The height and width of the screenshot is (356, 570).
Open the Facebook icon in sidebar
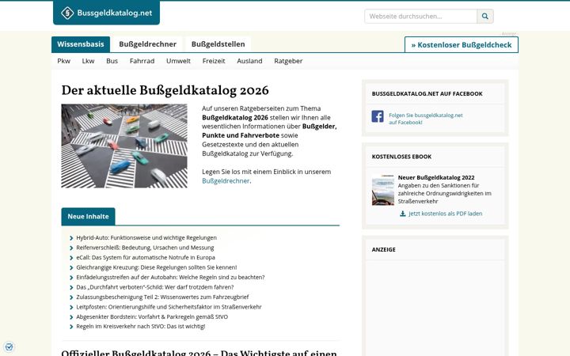pyautogui.click(x=378, y=116)
